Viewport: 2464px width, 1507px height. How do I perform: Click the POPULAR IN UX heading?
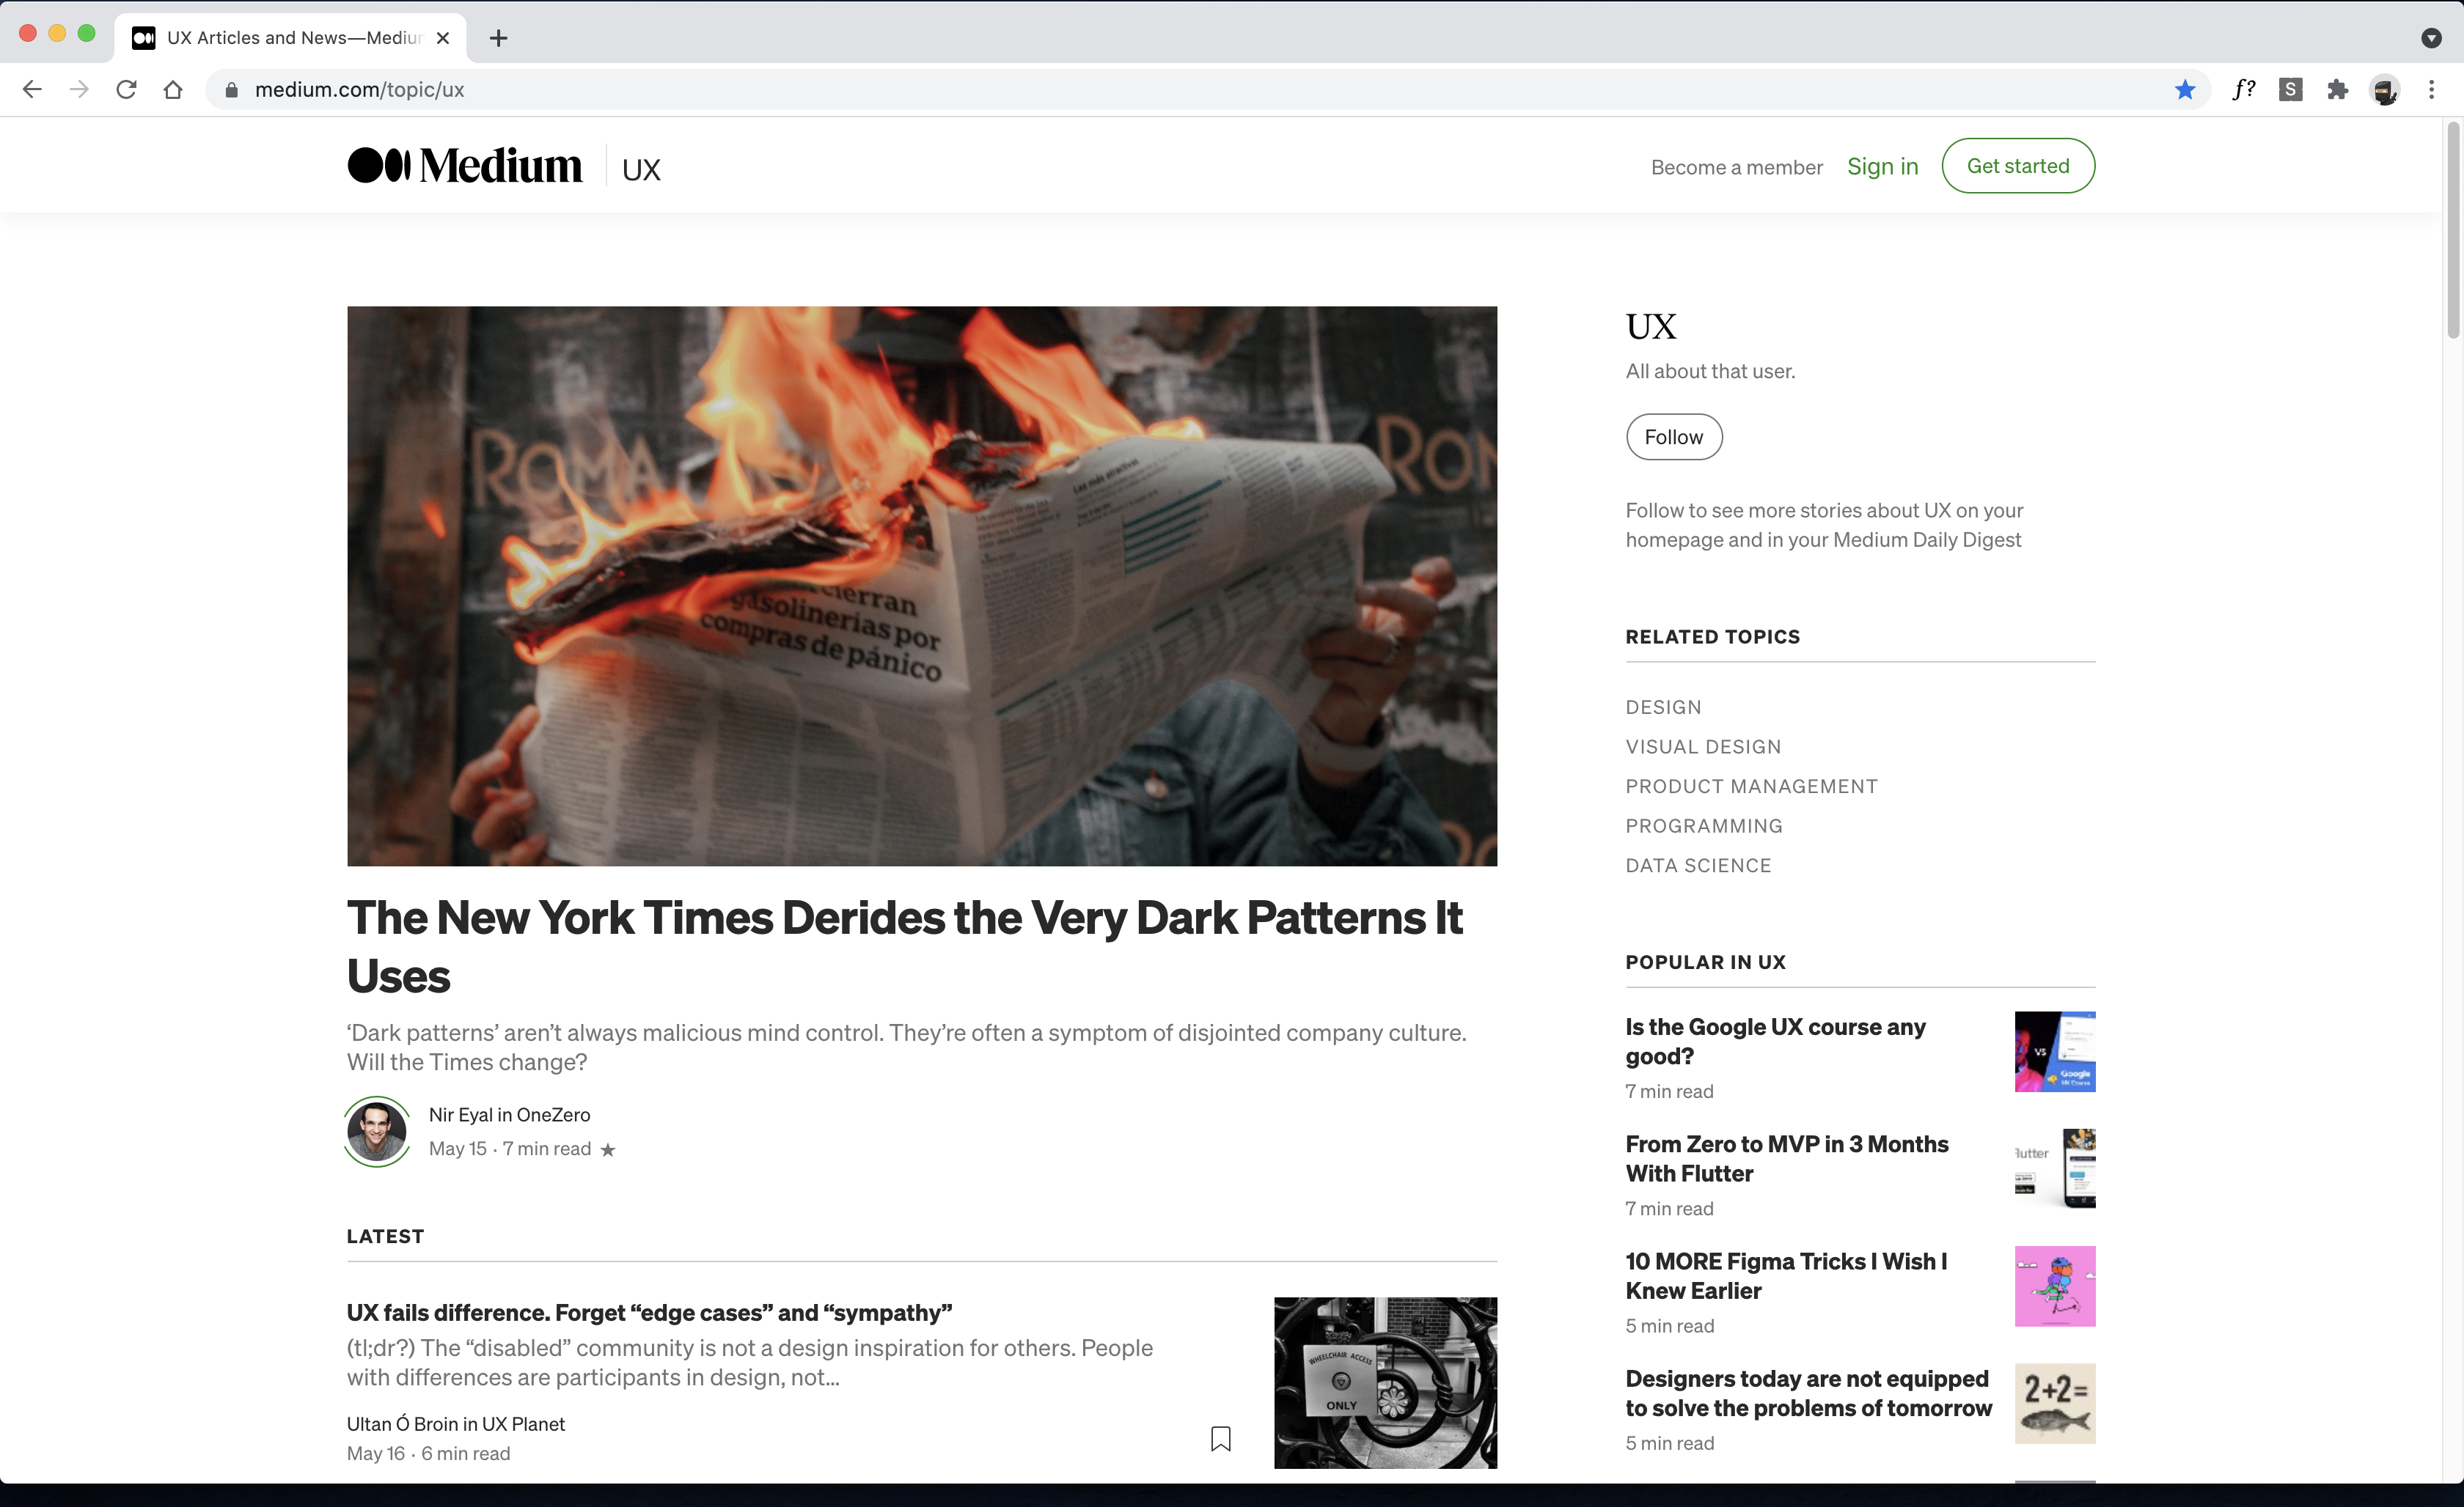tap(1706, 962)
